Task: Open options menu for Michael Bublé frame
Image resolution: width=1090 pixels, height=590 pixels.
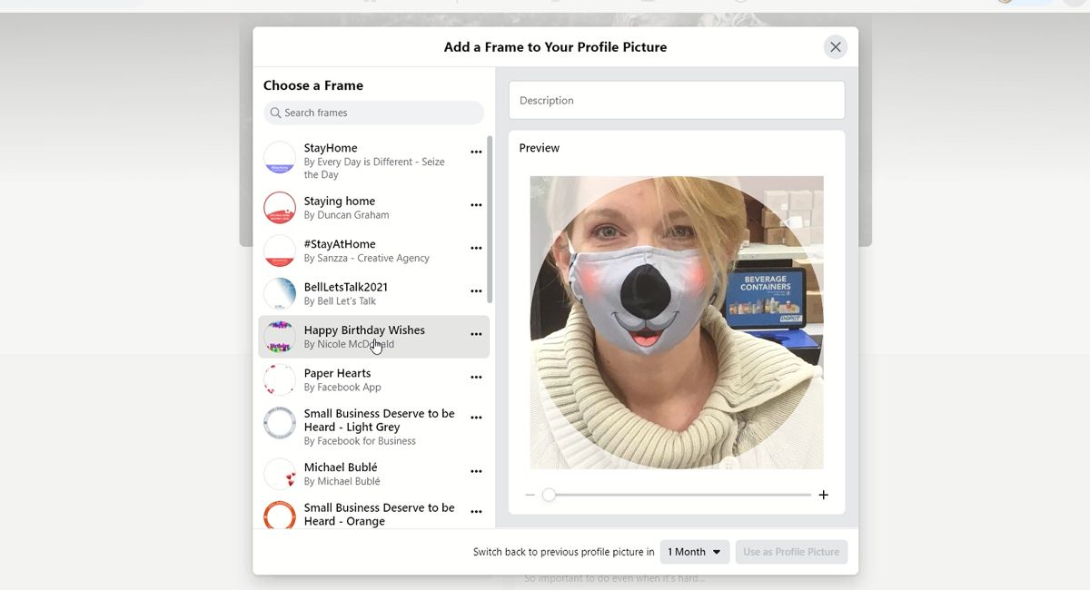Action: click(x=476, y=471)
